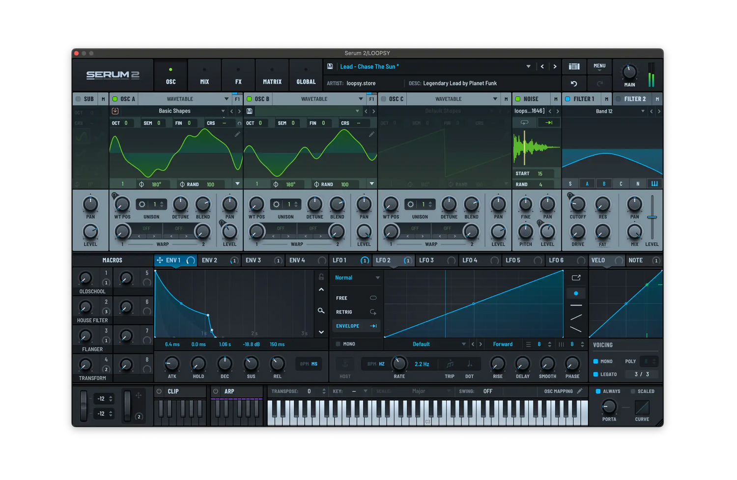Click the LFO Forward direction button
The height and width of the screenshot is (480, 737).
pyautogui.click(x=503, y=344)
